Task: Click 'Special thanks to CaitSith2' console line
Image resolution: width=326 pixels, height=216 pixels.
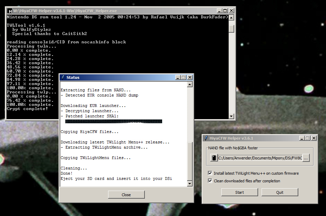Action: coord(50,34)
